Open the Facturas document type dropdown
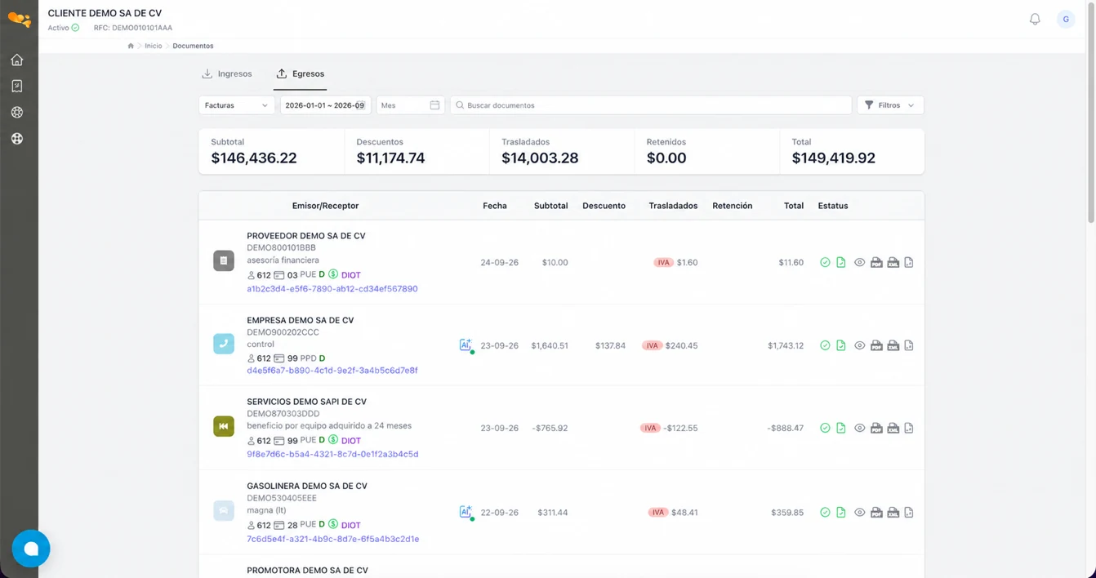 pyautogui.click(x=237, y=105)
